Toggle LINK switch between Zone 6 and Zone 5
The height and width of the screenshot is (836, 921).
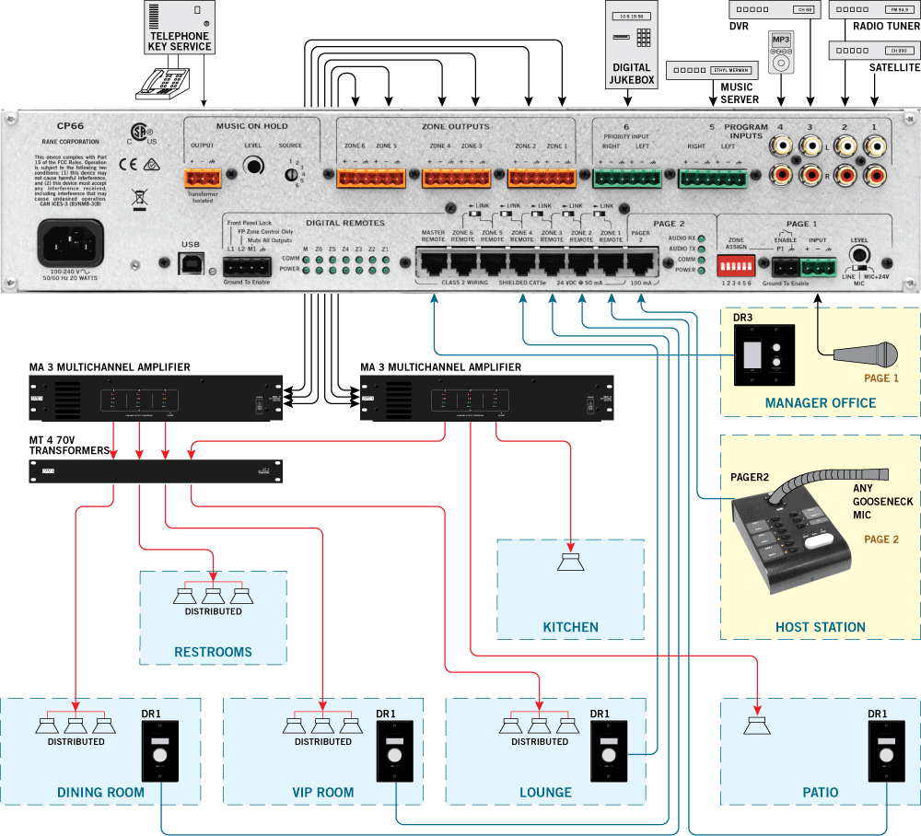pyautogui.click(x=474, y=215)
